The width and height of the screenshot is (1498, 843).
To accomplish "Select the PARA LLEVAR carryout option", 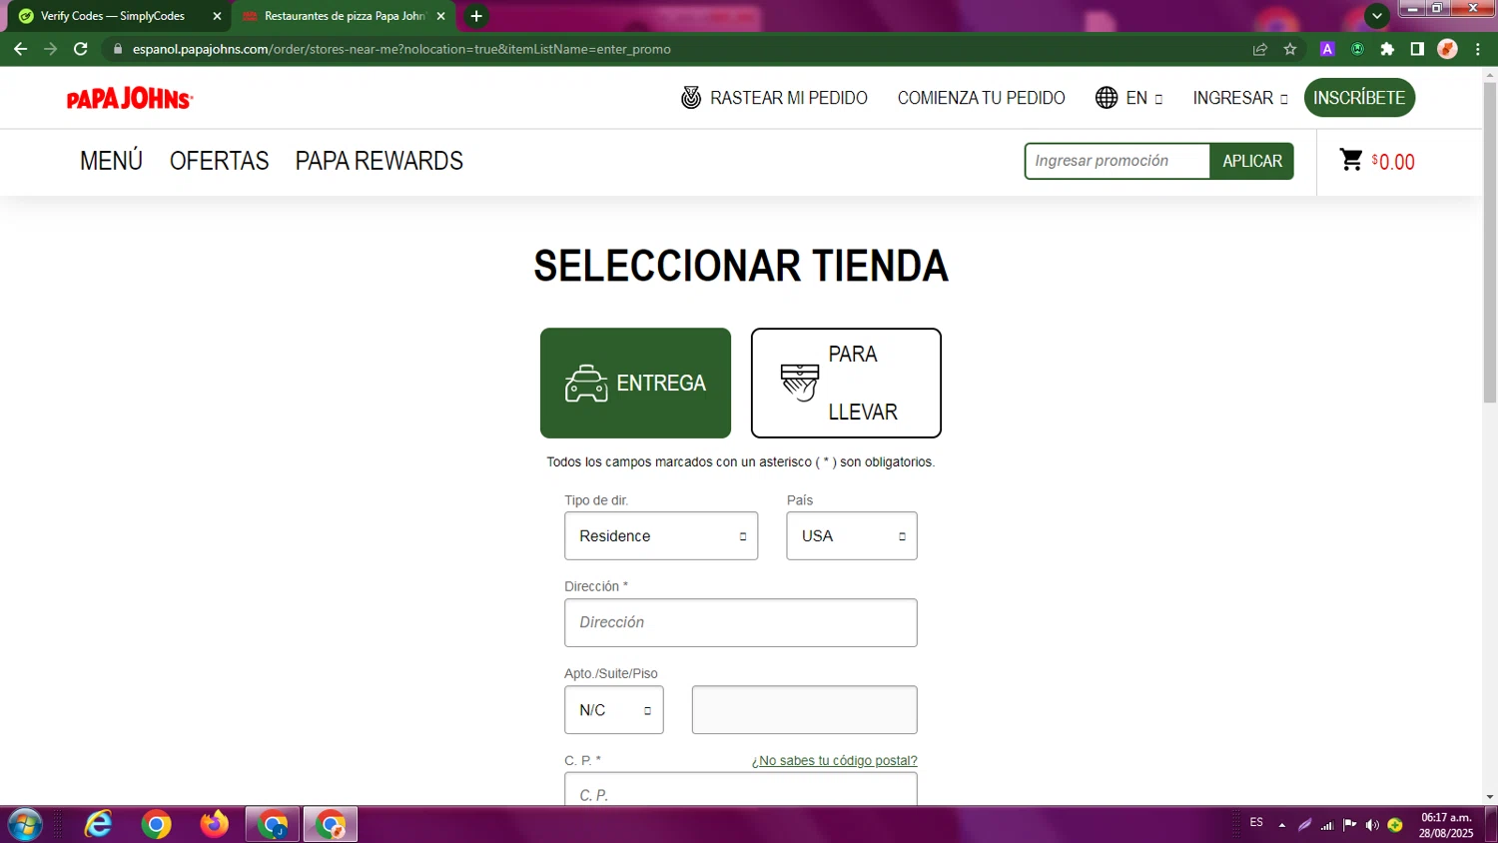I will click(846, 384).
